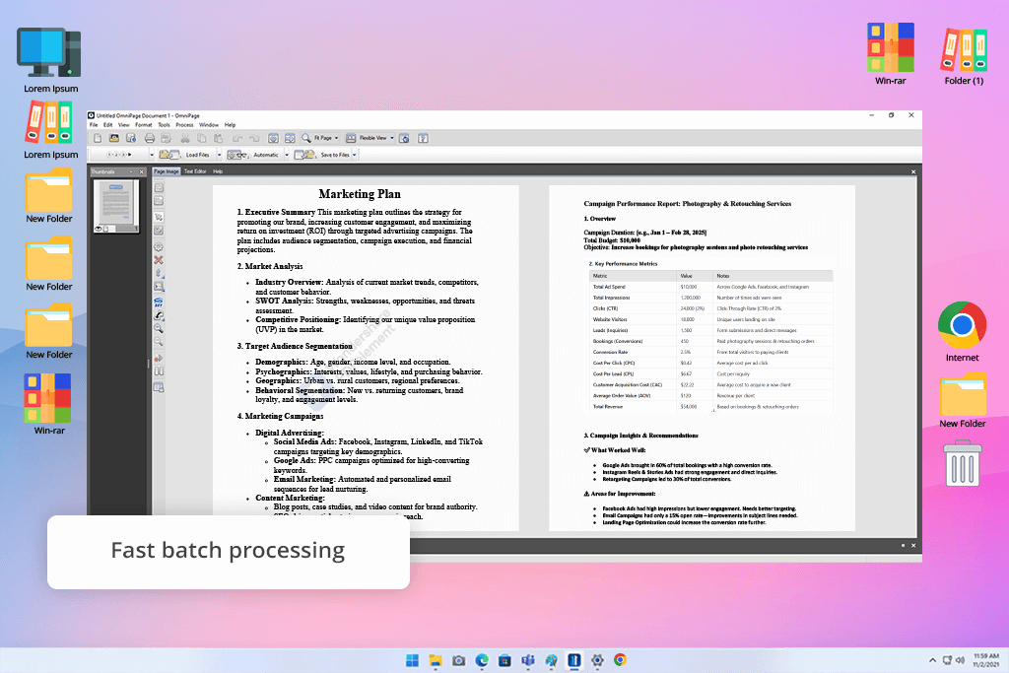Switch to the Page Image tab

(166, 171)
